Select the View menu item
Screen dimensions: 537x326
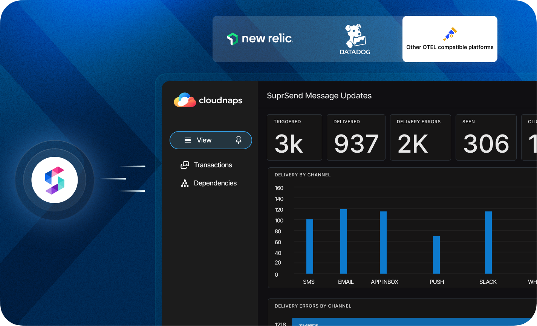point(211,140)
